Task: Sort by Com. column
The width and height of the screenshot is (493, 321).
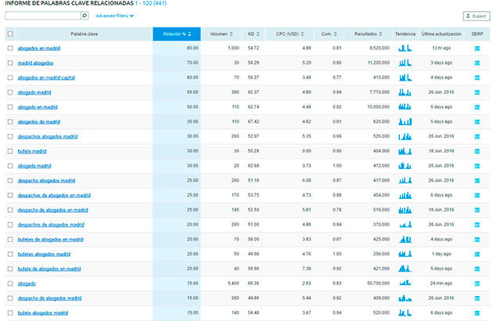Action: click(x=329, y=34)
